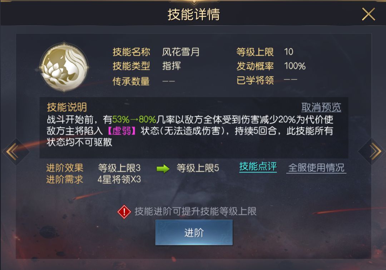386x270 pixels.
Task: Close the 技能详情 dialog
Action: (368, 14)
